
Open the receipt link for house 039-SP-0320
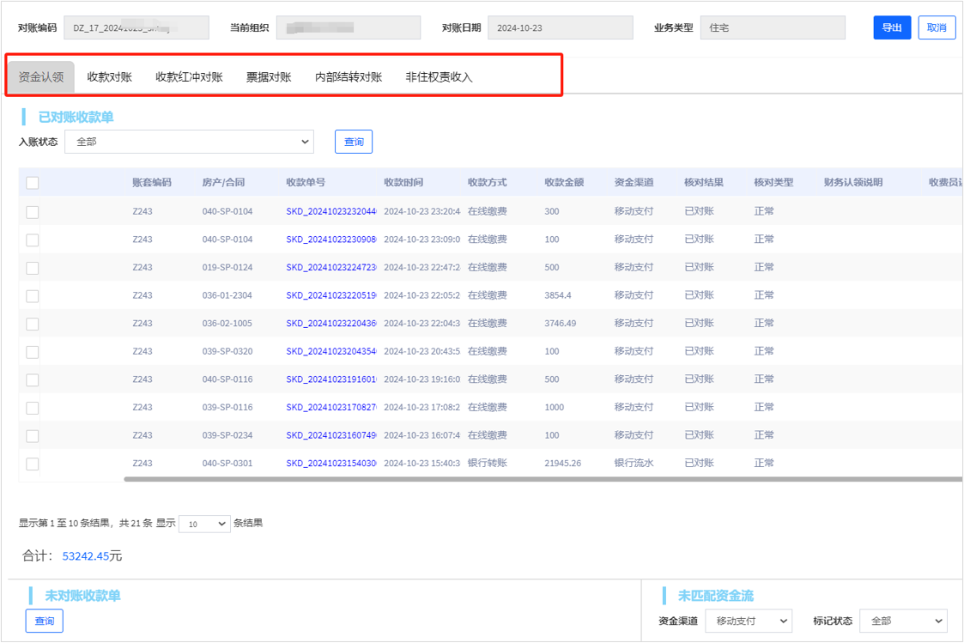click(331, 352)
